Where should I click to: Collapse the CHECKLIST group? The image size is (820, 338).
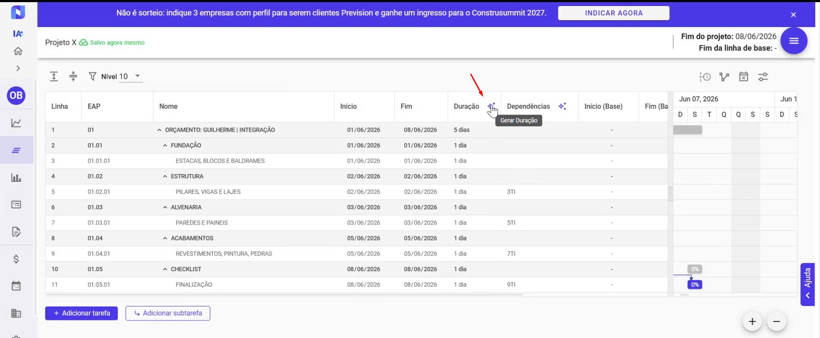click(165, 269)
